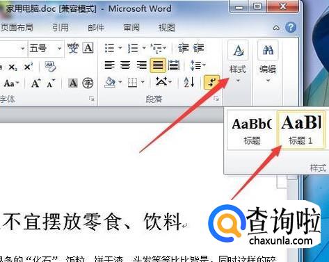Open the 编辑 editing group button
Screen dimensions: 329x262
[268, 62]
